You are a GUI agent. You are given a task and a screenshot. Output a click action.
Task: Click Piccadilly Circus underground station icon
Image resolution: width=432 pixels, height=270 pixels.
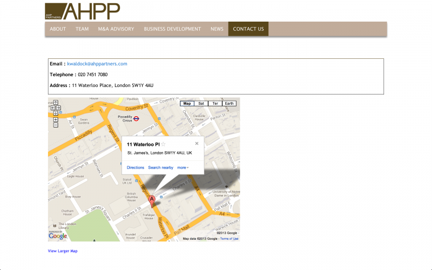tap(136, 119)
